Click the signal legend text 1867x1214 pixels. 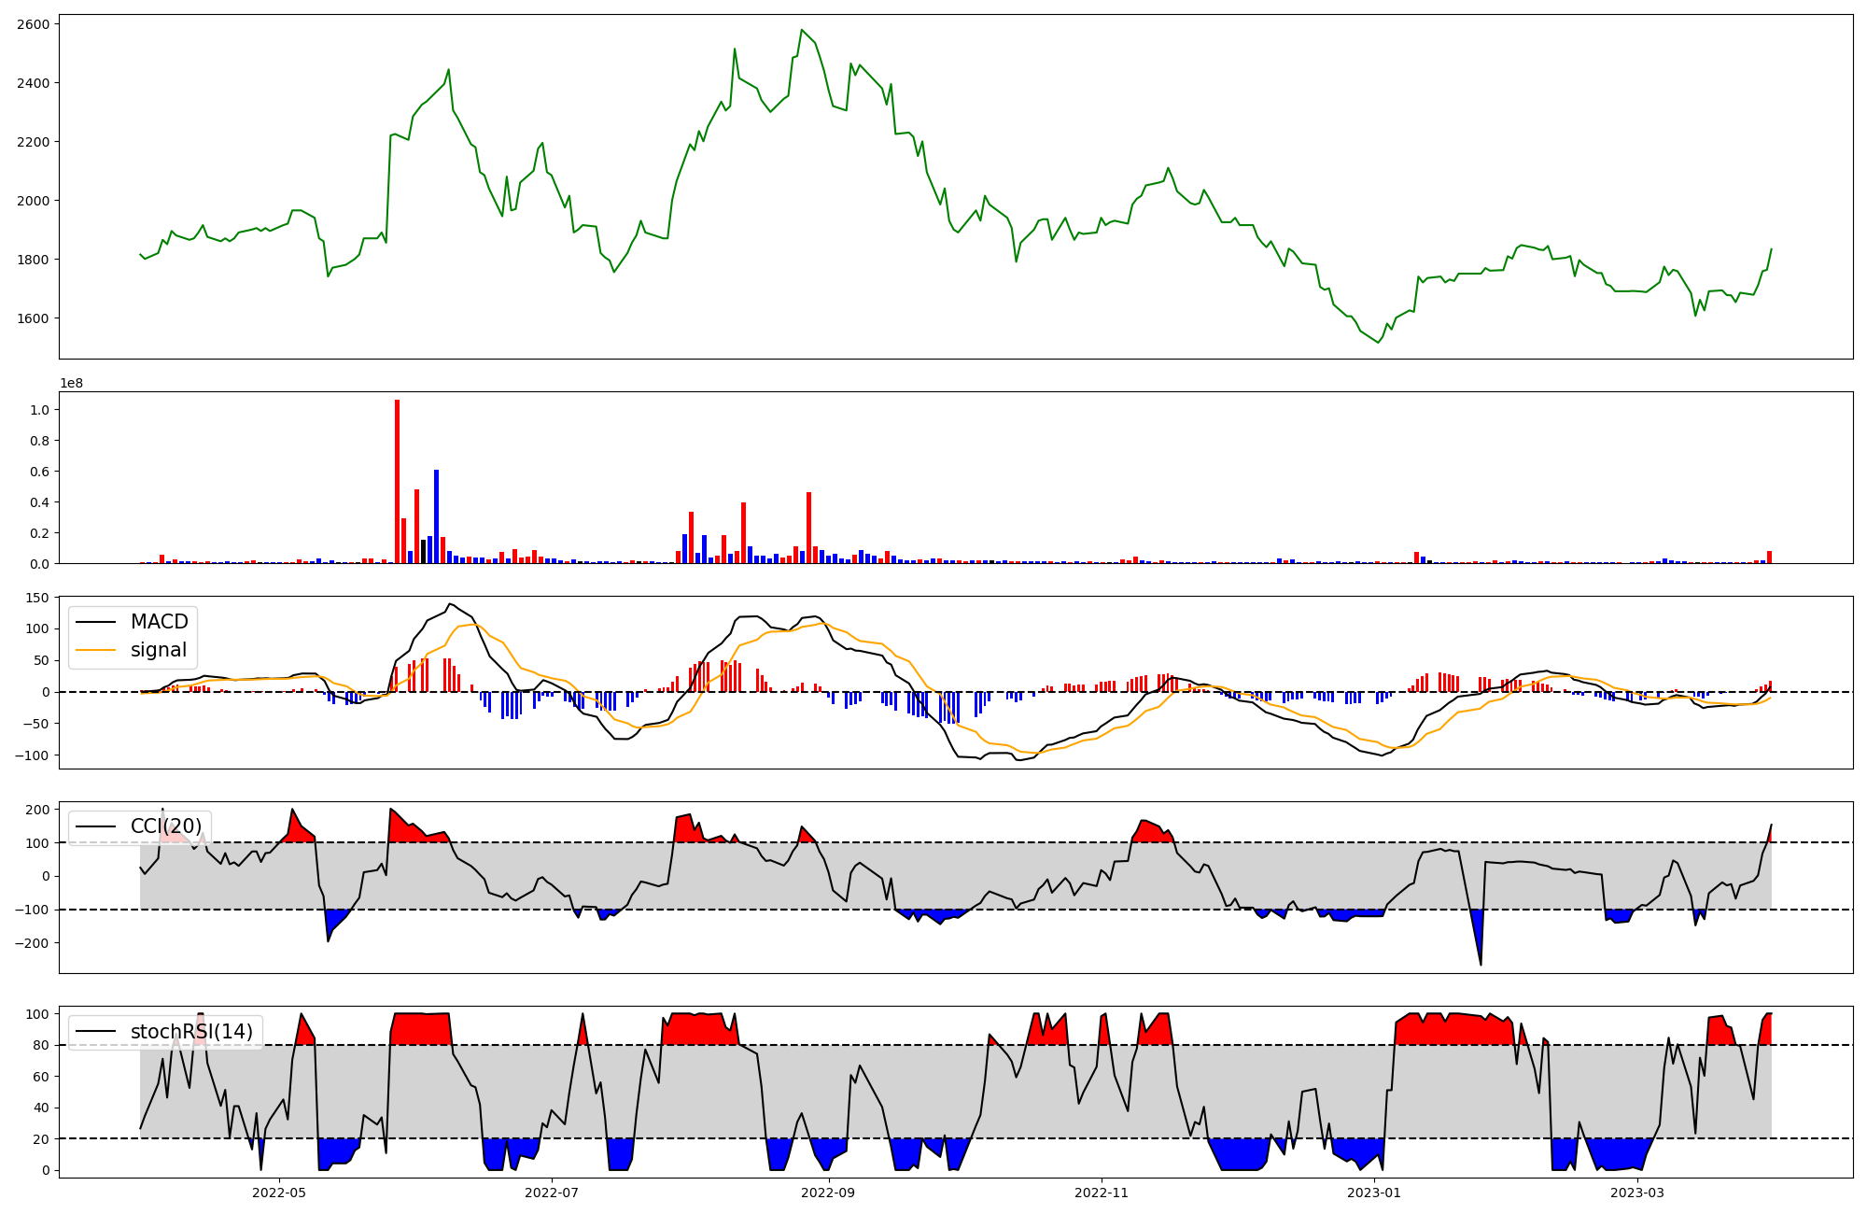(x=158, y=650)
